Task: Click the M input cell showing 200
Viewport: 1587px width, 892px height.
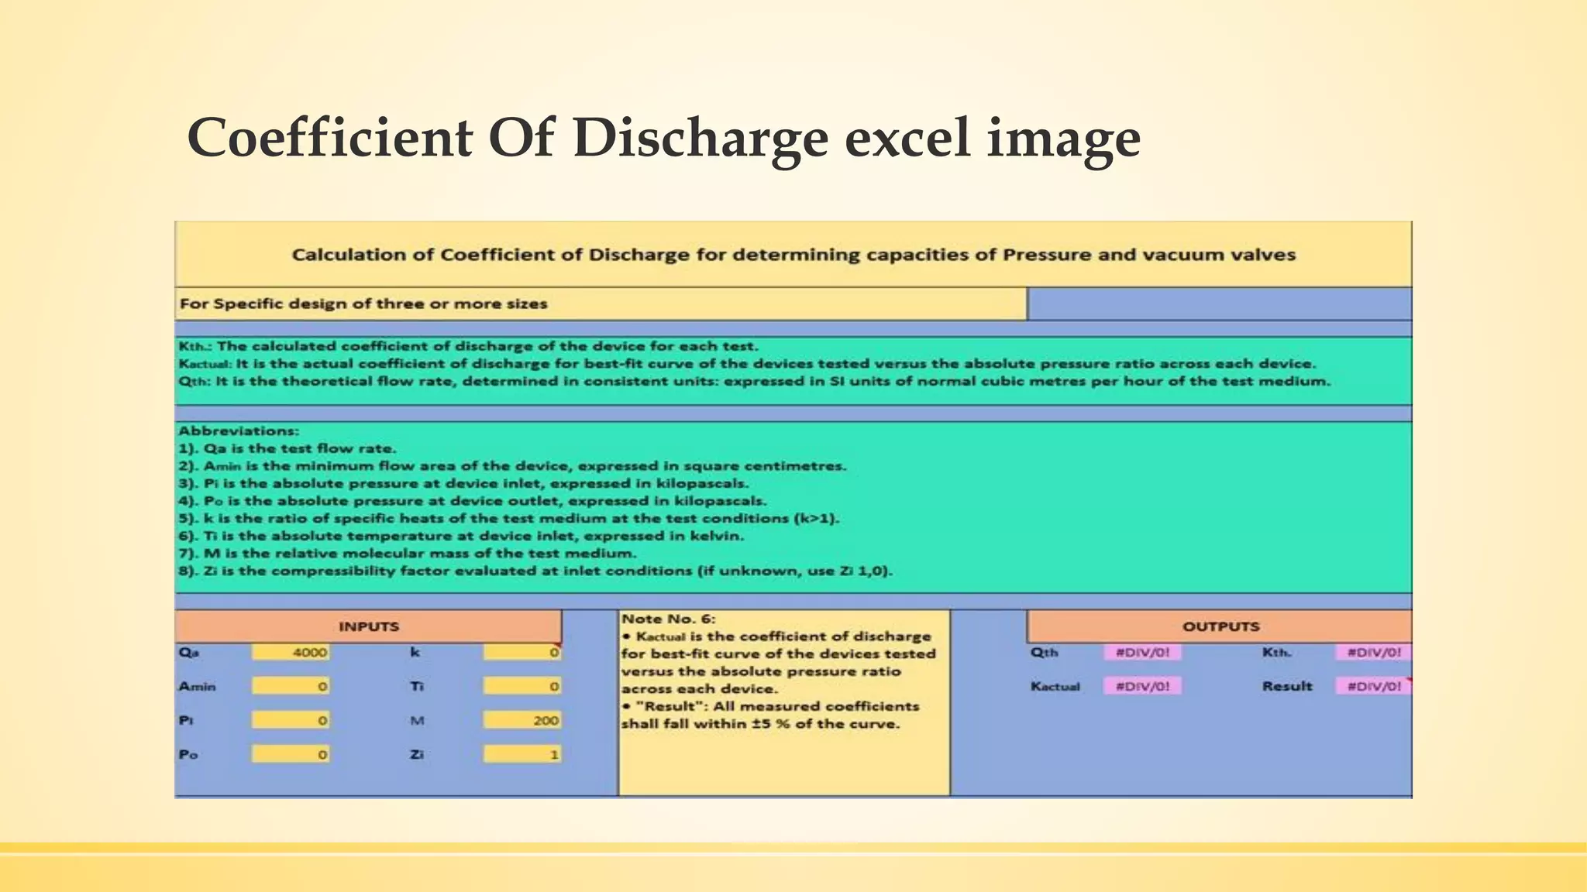Action: 522,720
